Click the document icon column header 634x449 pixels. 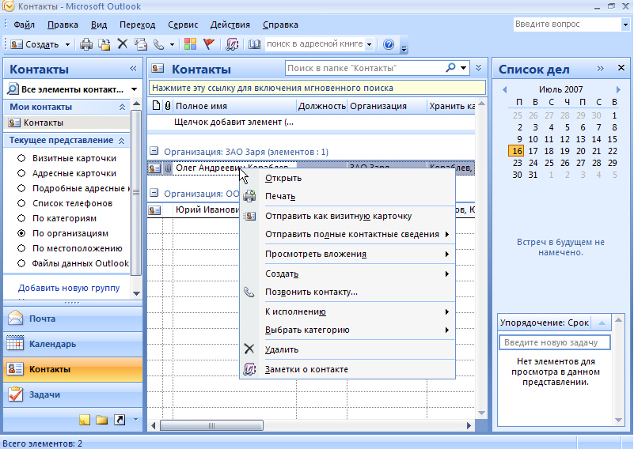[x=156, y=106]
